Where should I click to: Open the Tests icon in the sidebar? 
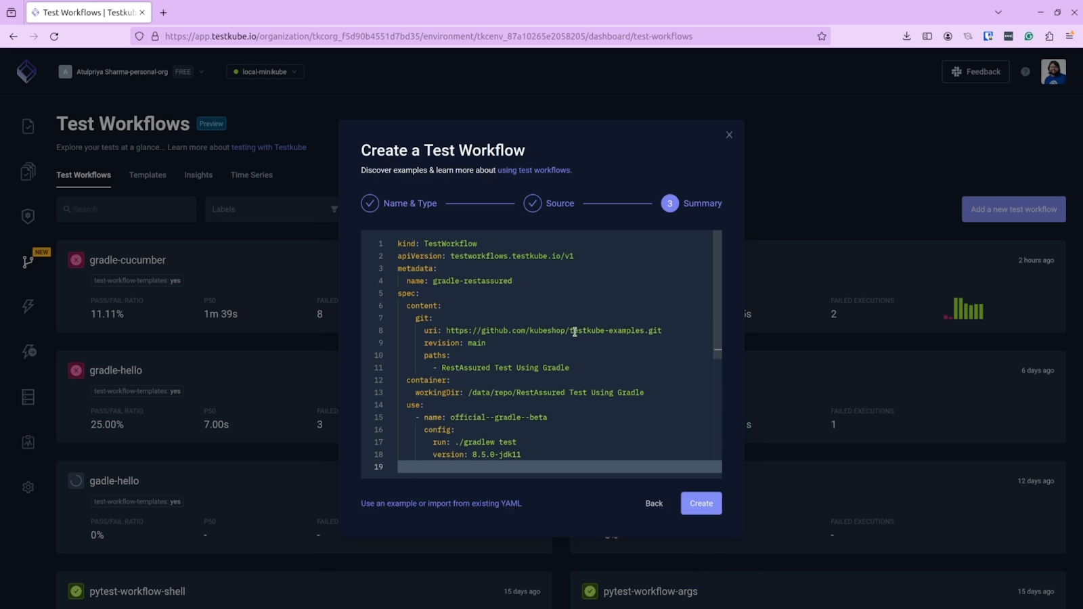pos(28,127)
